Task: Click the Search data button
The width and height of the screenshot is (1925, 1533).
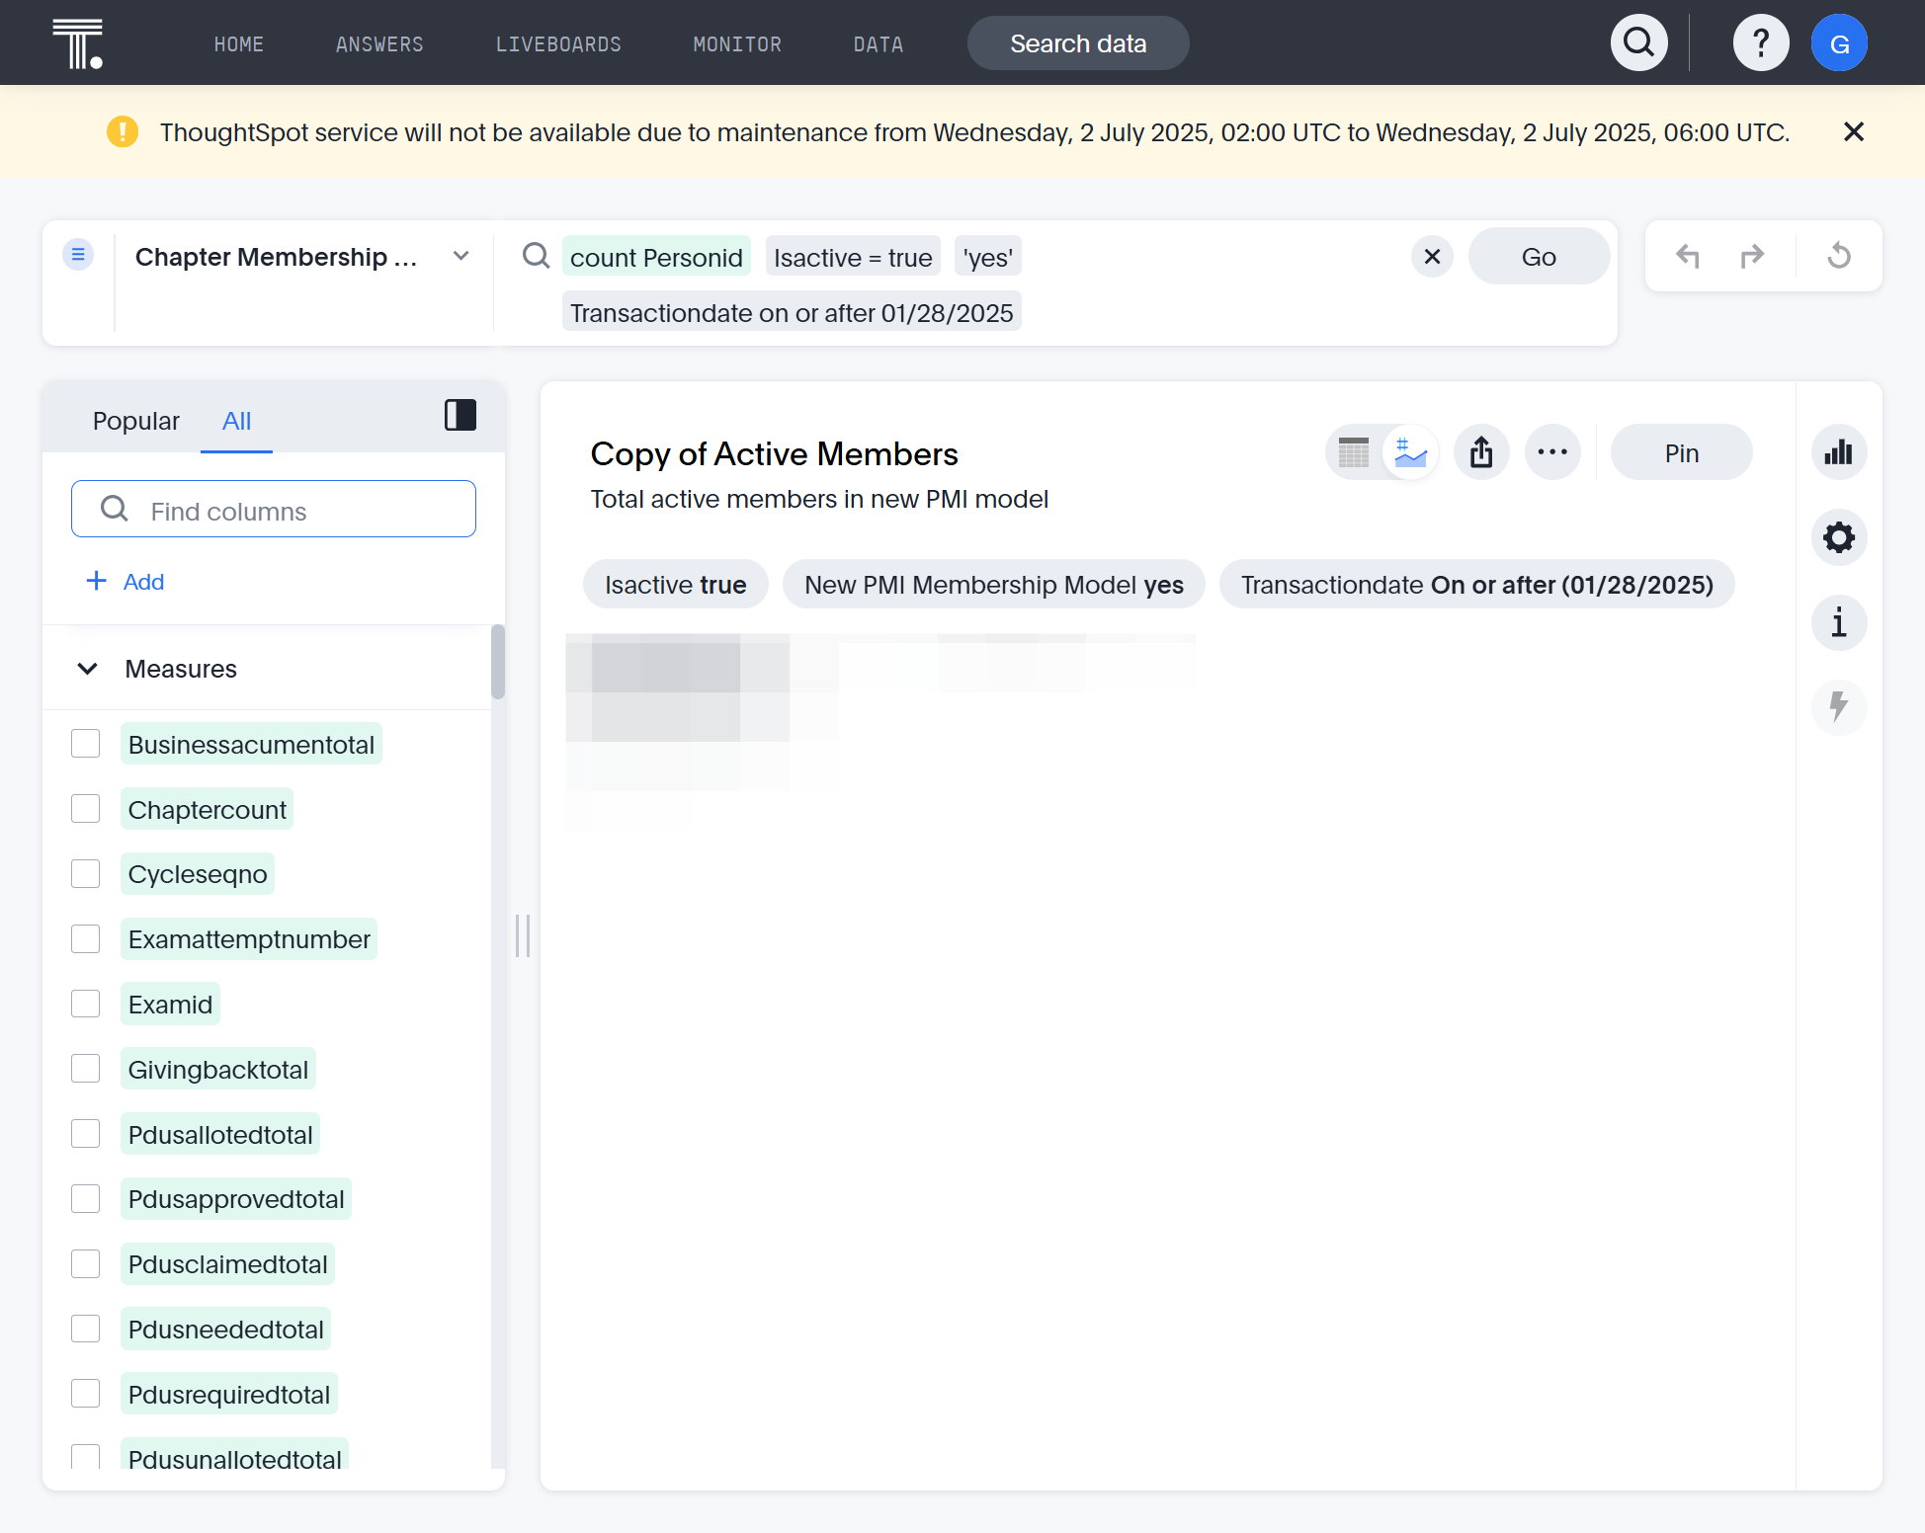Action: (1078, 43)
